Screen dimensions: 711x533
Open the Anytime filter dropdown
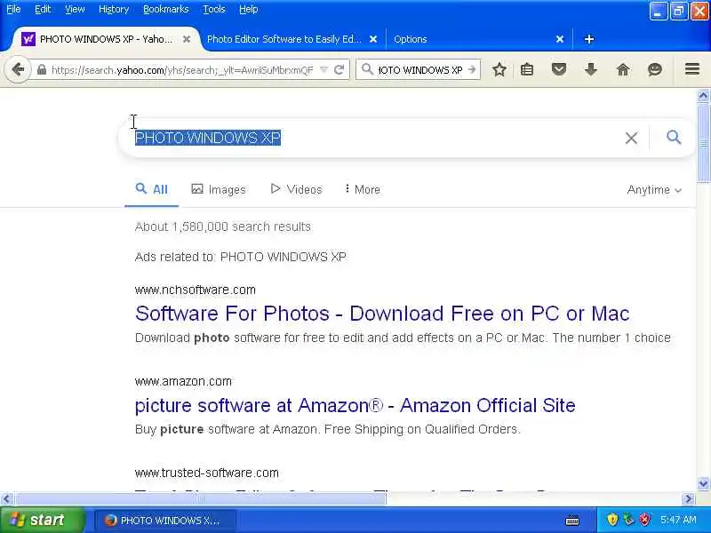(654, 189)
